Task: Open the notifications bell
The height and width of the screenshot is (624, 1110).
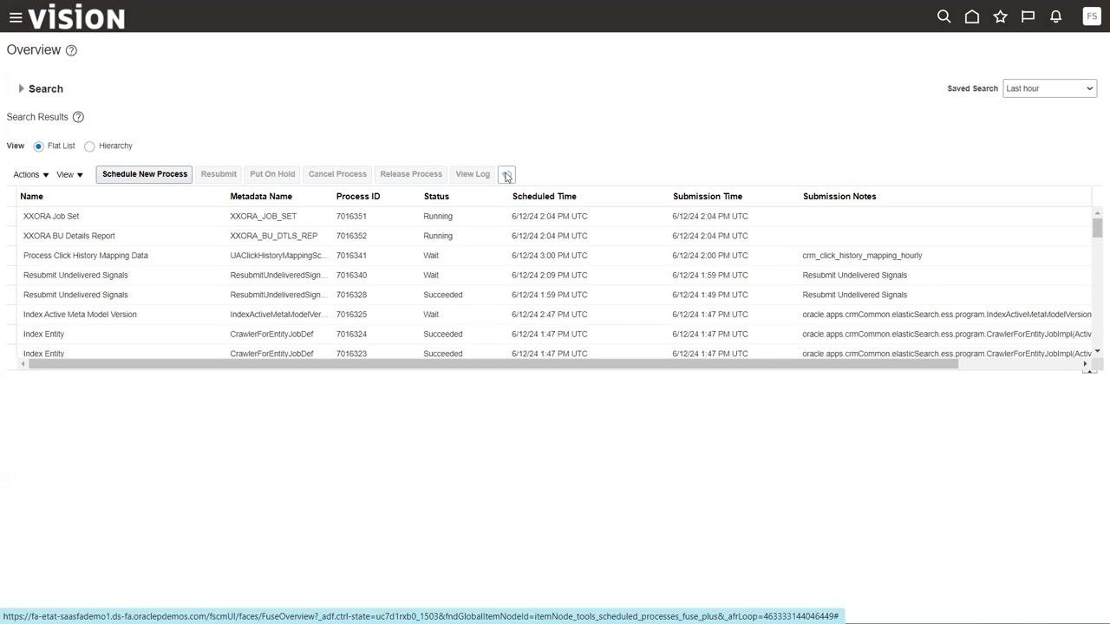Action: pyautogui.click(x=1056, y=16)
